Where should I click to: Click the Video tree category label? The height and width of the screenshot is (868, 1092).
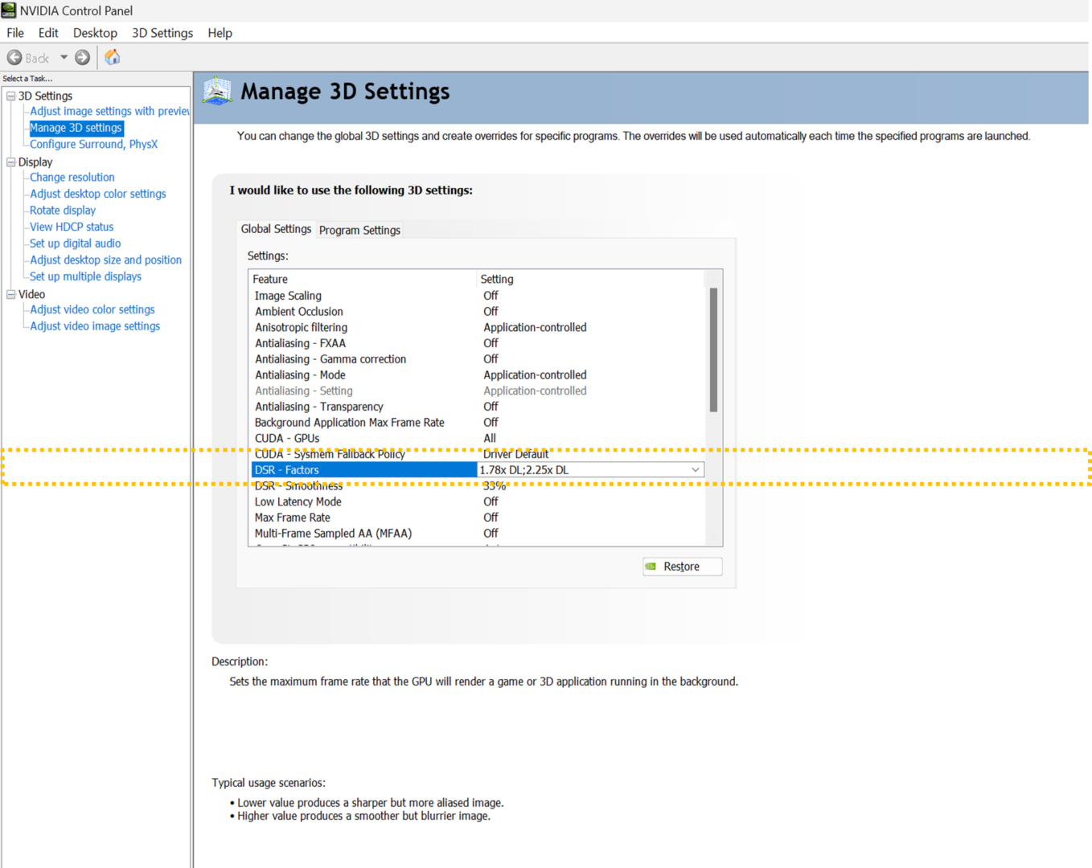31,294
